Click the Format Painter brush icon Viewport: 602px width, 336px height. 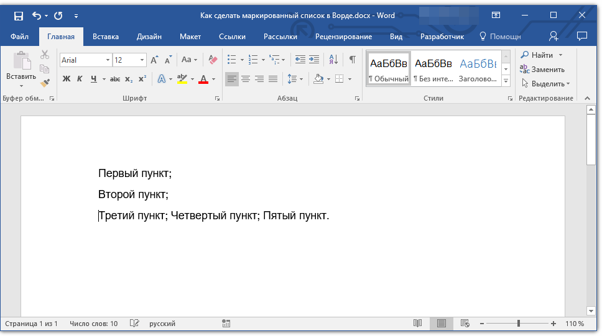coord(45,83)
